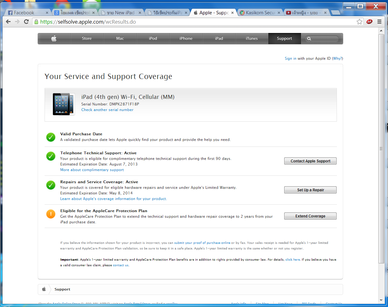Close the Apple - Support tab

(232, 13)
